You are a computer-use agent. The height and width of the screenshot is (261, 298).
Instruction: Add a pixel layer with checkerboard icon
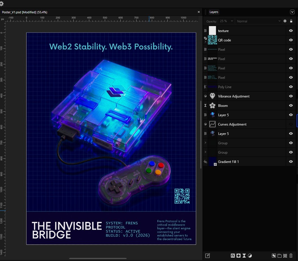click(x=285, y=256)
